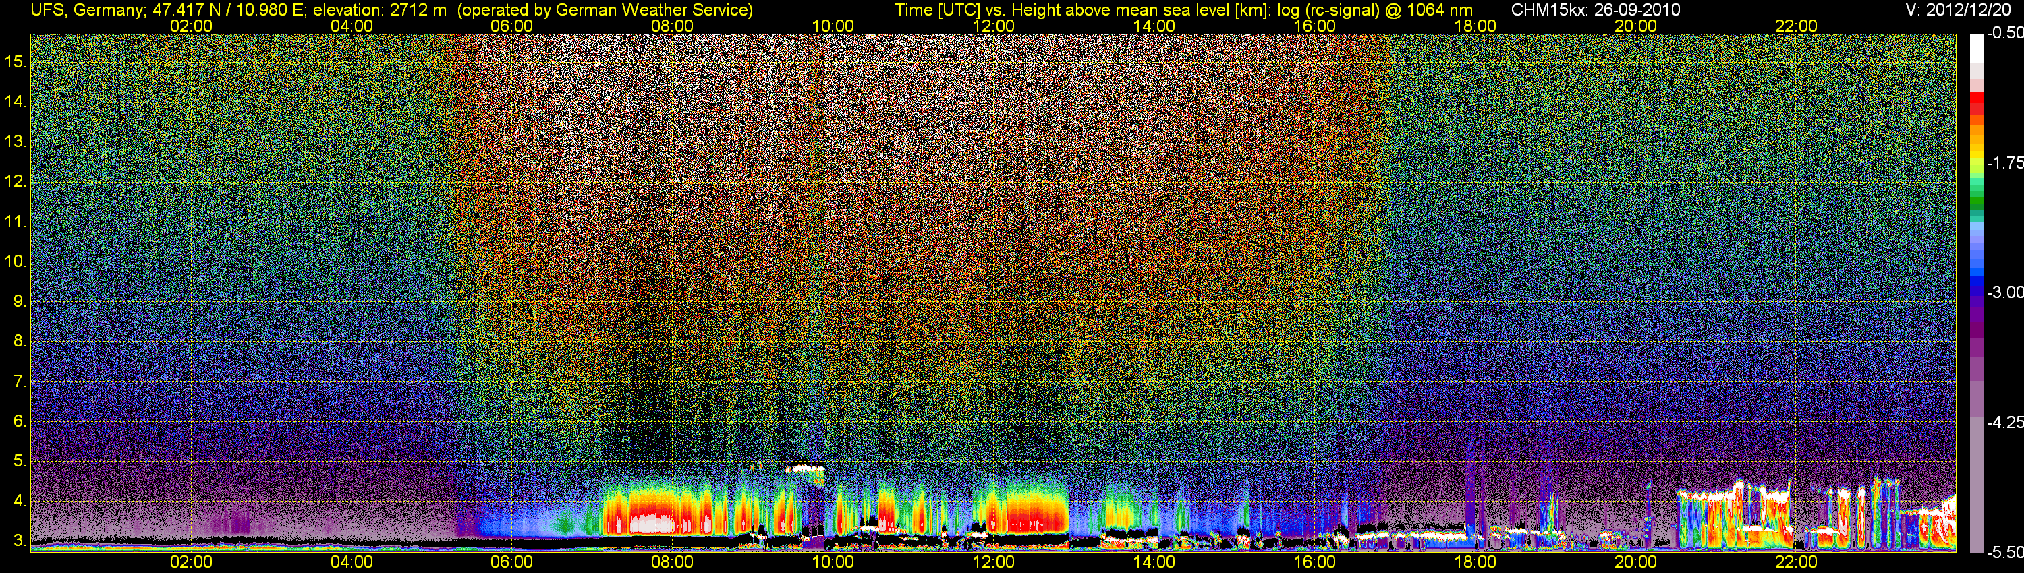This screenshot has width=2024, height=573.
Task: Click the 'CHM15kx: 26-09-2010' instrument label
Action: coord(1595,9)
